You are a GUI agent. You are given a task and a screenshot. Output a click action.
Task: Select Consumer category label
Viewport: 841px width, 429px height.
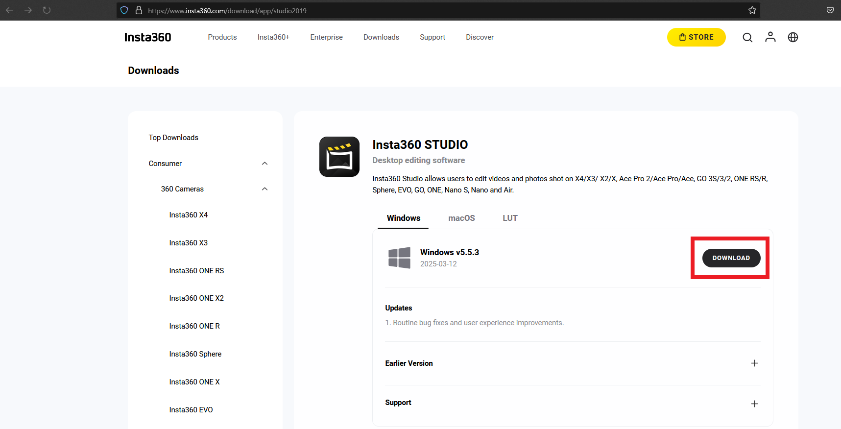point(165,164)
